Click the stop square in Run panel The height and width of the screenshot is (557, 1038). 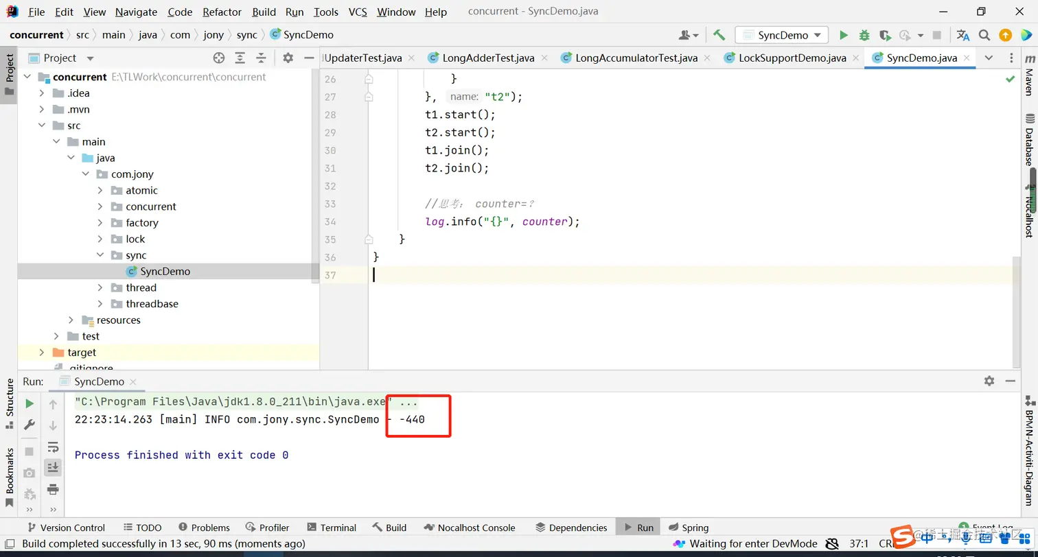coord(30,451)
